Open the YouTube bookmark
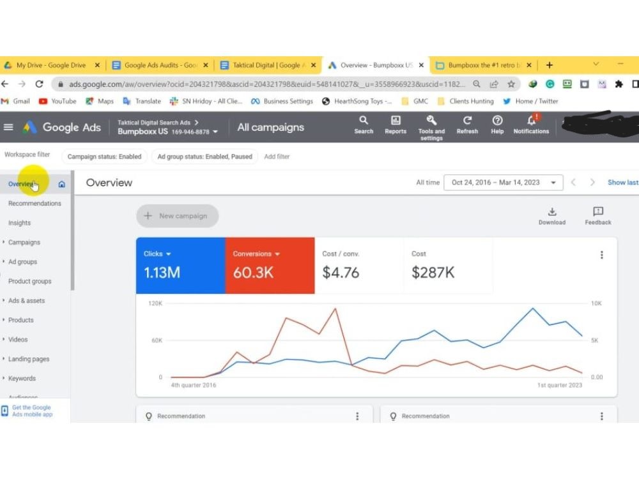Image resolution: width=639 pixels, height=479 pixels. click(58, 101)
